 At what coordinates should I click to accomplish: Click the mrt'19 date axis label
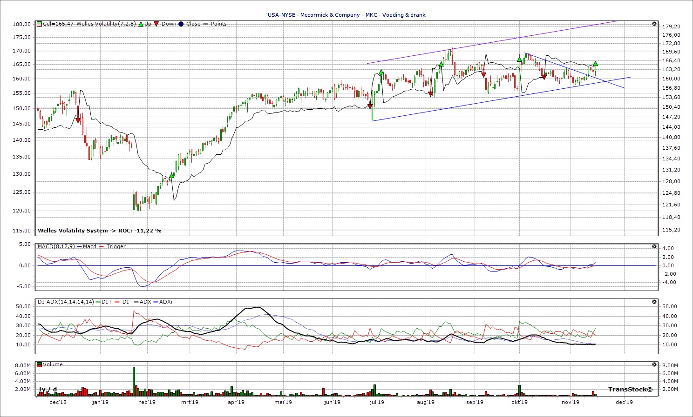(x=190, y=402)
